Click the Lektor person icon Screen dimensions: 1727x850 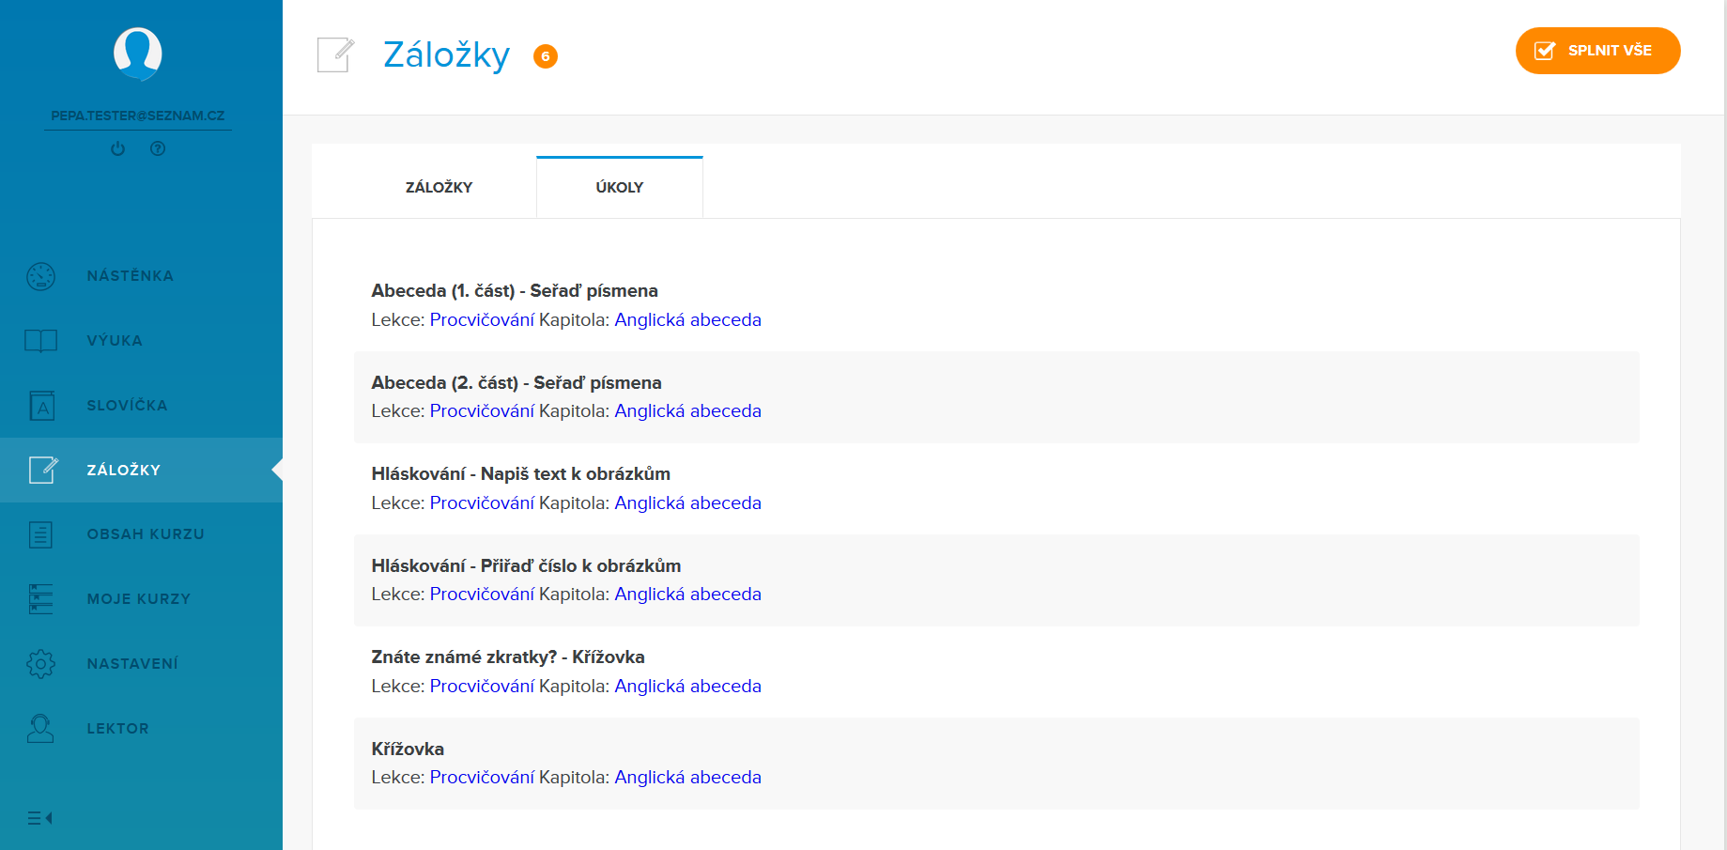(41, 729)
